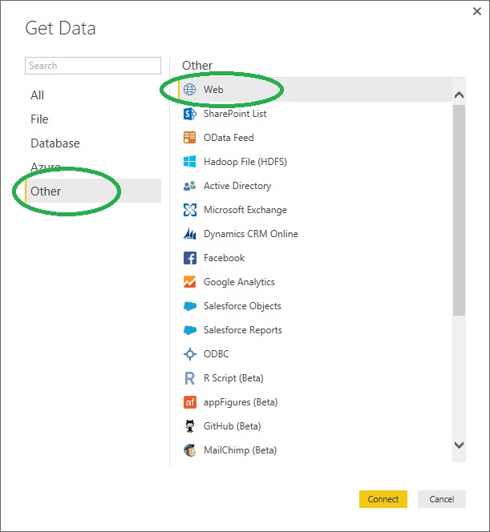Click the connector list scrollbar thumb
The image size is (490, 532).
459,208
